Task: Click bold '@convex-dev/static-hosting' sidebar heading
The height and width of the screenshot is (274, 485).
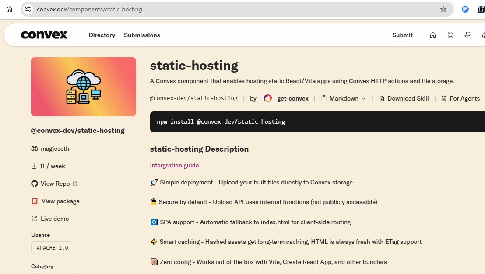Action: click(77, 131)
